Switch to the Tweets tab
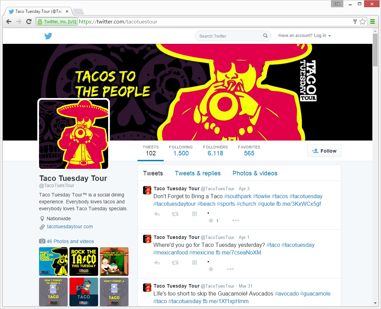Viewport: 381px width, 309px height. (x=153, y=173)
